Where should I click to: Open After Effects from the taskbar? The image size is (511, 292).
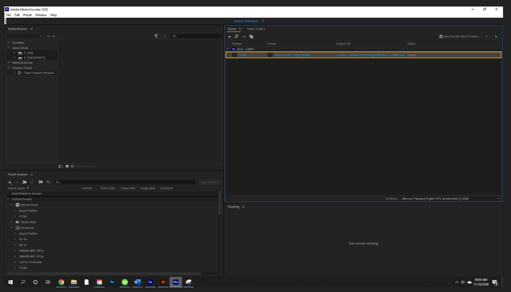click(x=150, y=282)
